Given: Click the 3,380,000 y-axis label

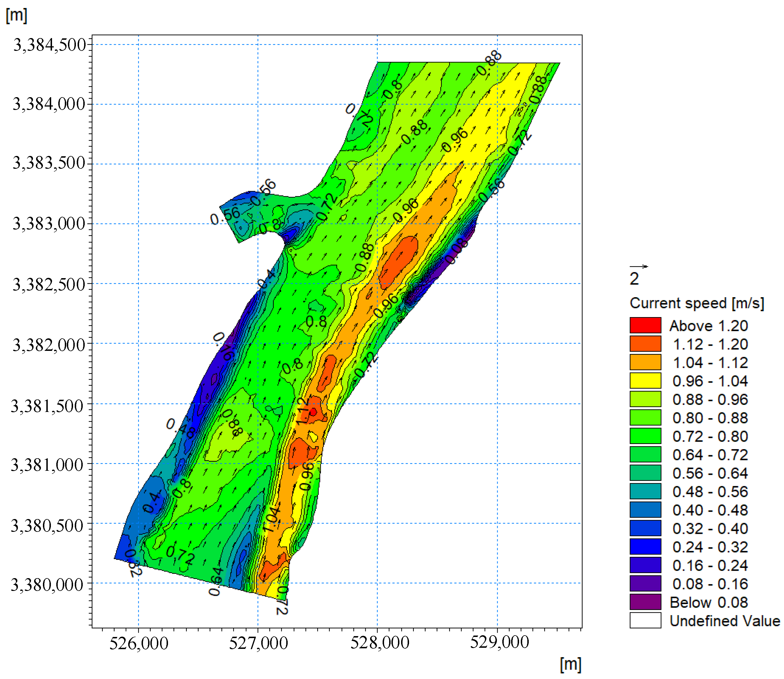Looking at the screenshot, I should (x=47, y=585).
